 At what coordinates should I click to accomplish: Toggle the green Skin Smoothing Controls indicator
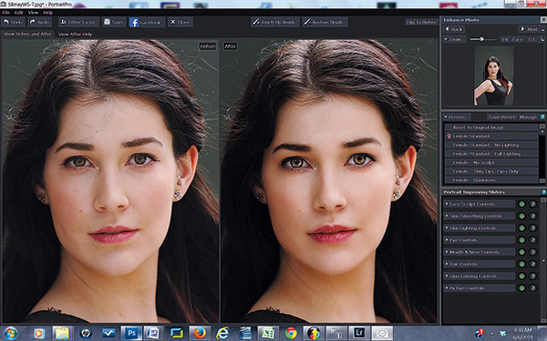(x=521, y=216)
